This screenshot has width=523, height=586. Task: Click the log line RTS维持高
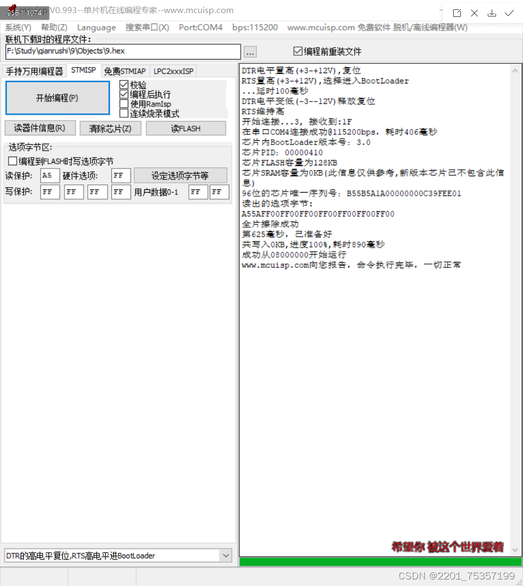(263, 111)
